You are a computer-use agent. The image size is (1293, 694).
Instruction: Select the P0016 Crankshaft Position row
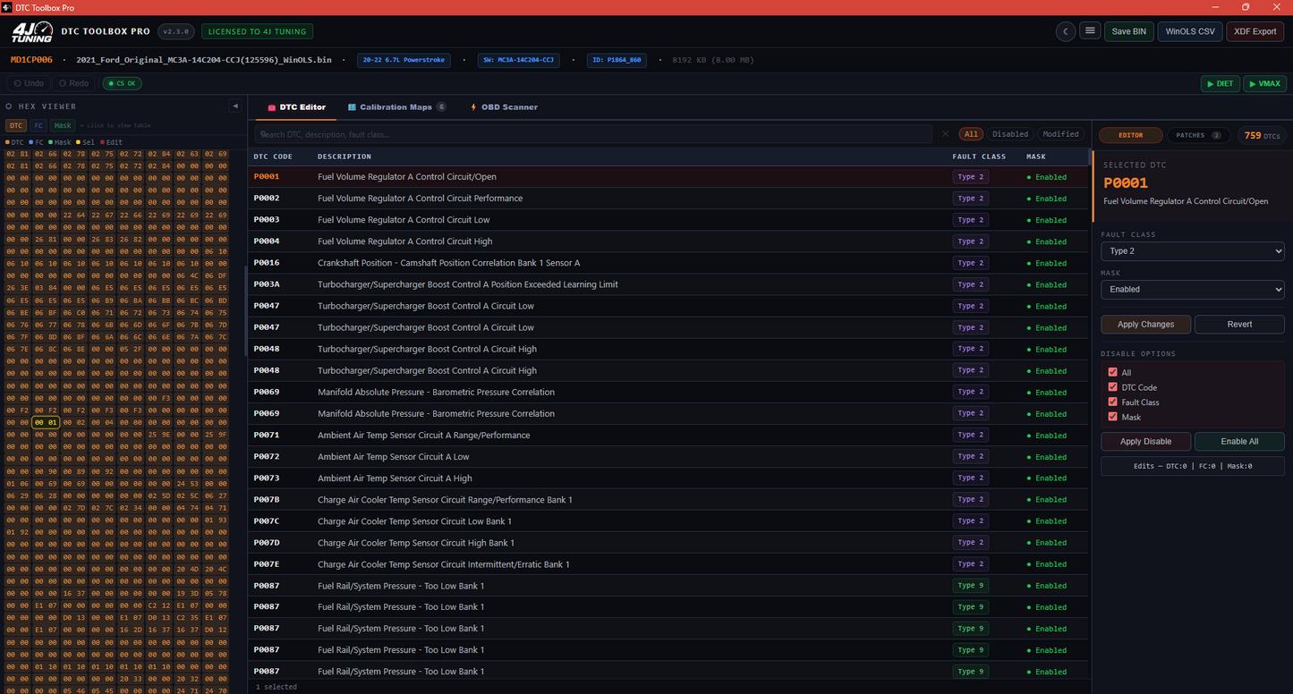click(x=668, y=263)
